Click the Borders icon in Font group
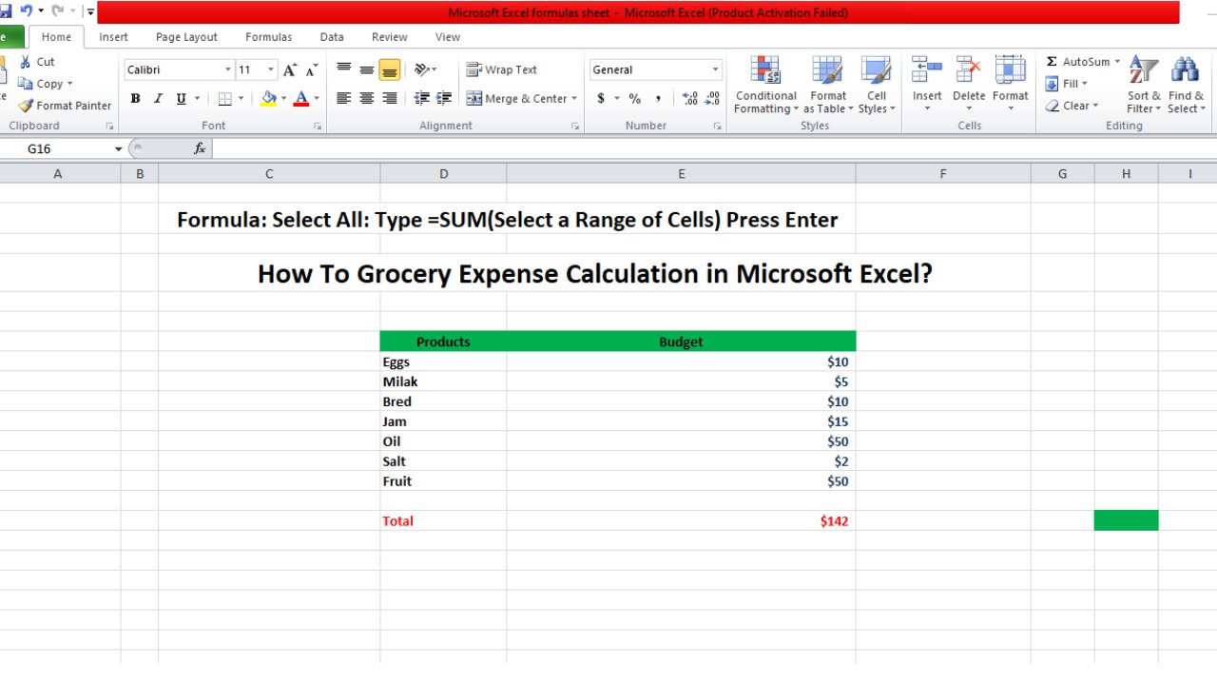Image resolution: width=1217 pixels, height=685 pixels. [x=224, y=98]
